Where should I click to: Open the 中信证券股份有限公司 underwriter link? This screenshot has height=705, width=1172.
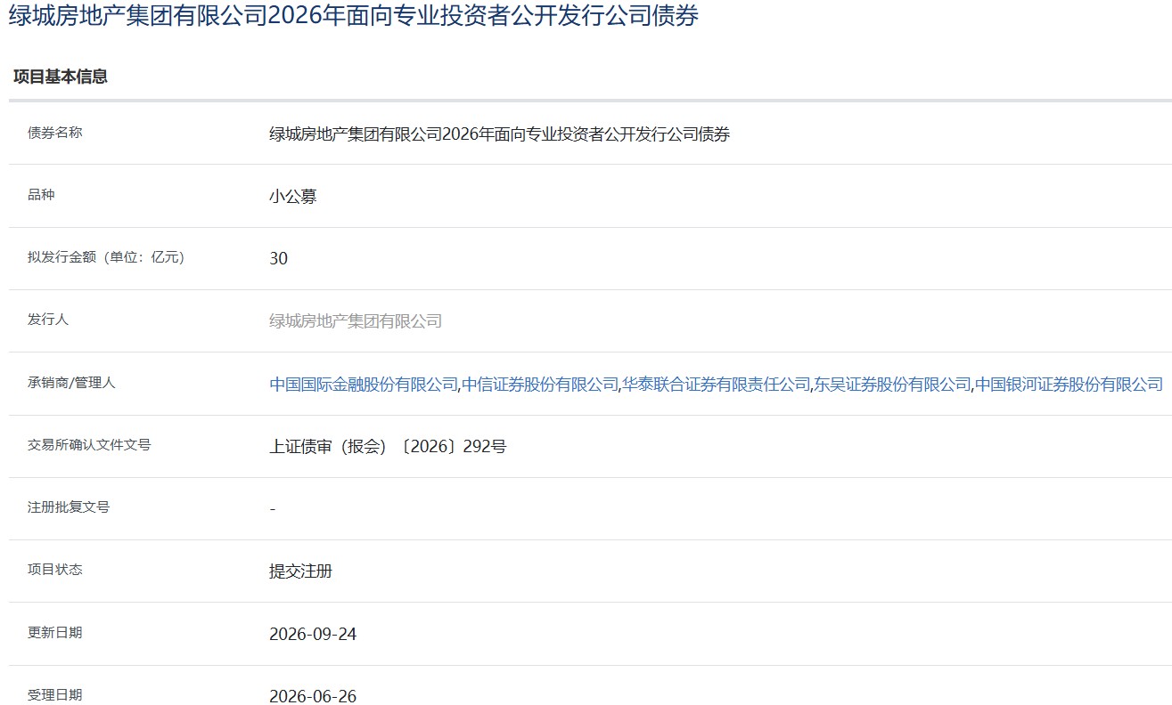click(x=540, y=385)
